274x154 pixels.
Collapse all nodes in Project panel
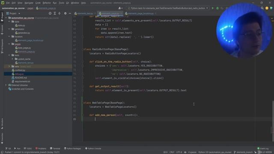(60, 13)
